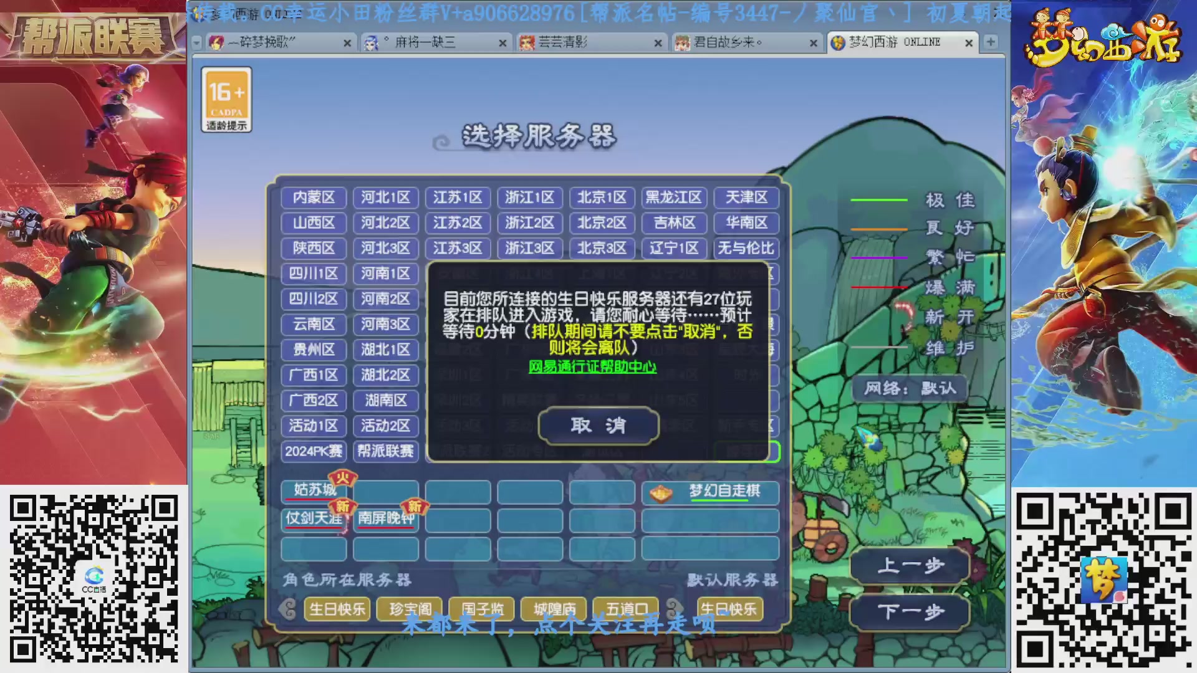Click the 梦幻西游 logo at top right

point(1103,39)
